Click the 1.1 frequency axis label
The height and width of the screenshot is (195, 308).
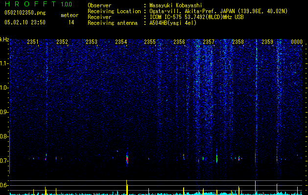4,63
